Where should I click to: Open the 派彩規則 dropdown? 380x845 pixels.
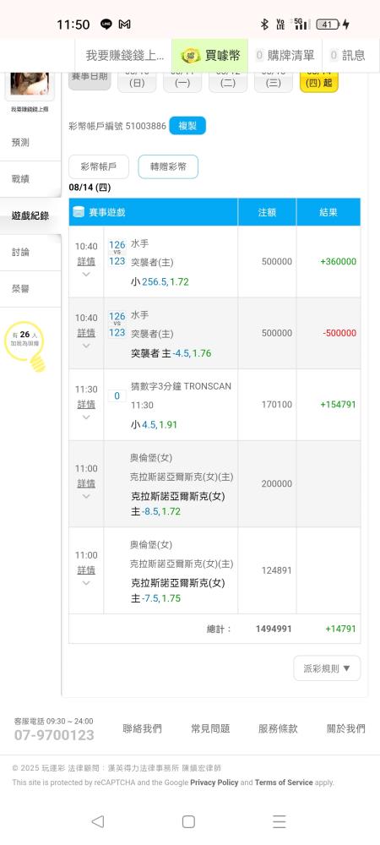point(327,668)
